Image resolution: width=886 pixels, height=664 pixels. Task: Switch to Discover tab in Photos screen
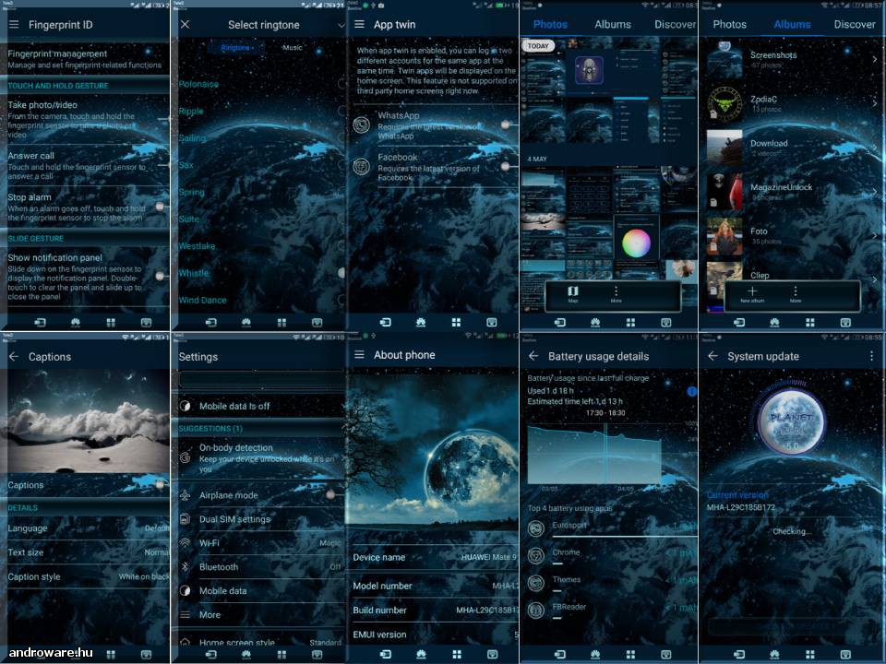click(676, 24)
